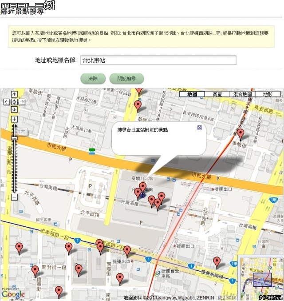Click the 清除 clear button
Viewport: 284px width, 301px height.
click(x=93, y=79)
